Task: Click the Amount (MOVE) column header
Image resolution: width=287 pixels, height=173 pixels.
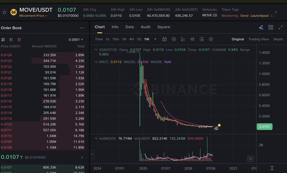Action: coord(44,46)
